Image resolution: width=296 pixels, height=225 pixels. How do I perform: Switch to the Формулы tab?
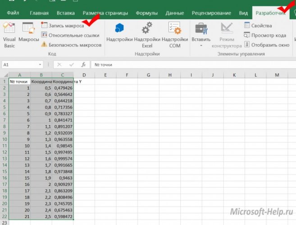pos(146,13)
